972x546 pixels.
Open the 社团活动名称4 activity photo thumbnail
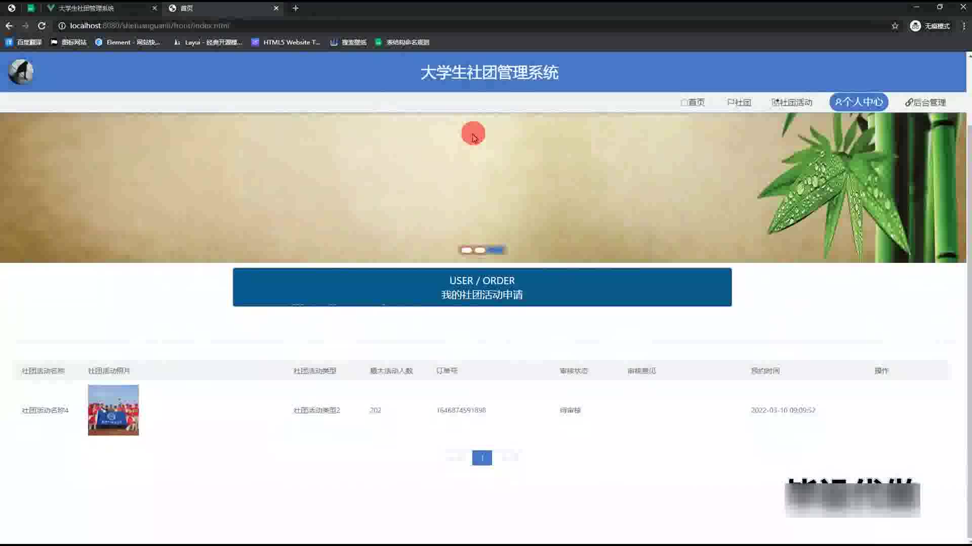(x=113, y=410)
